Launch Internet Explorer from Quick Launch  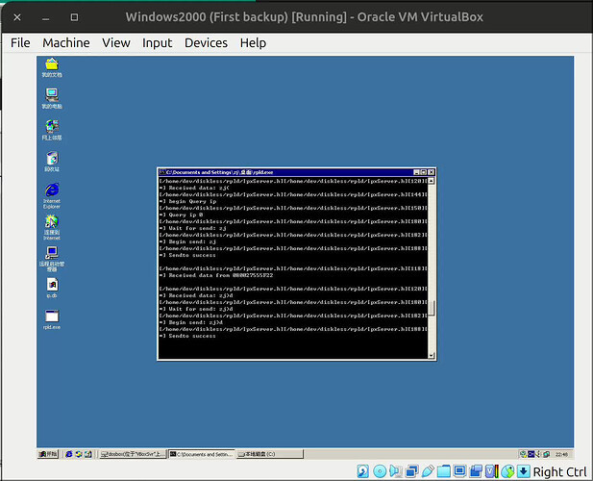[x=69, y=454]
